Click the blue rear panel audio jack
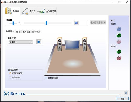131x102 pixels. pyautogui.click(x=119, y=29)
